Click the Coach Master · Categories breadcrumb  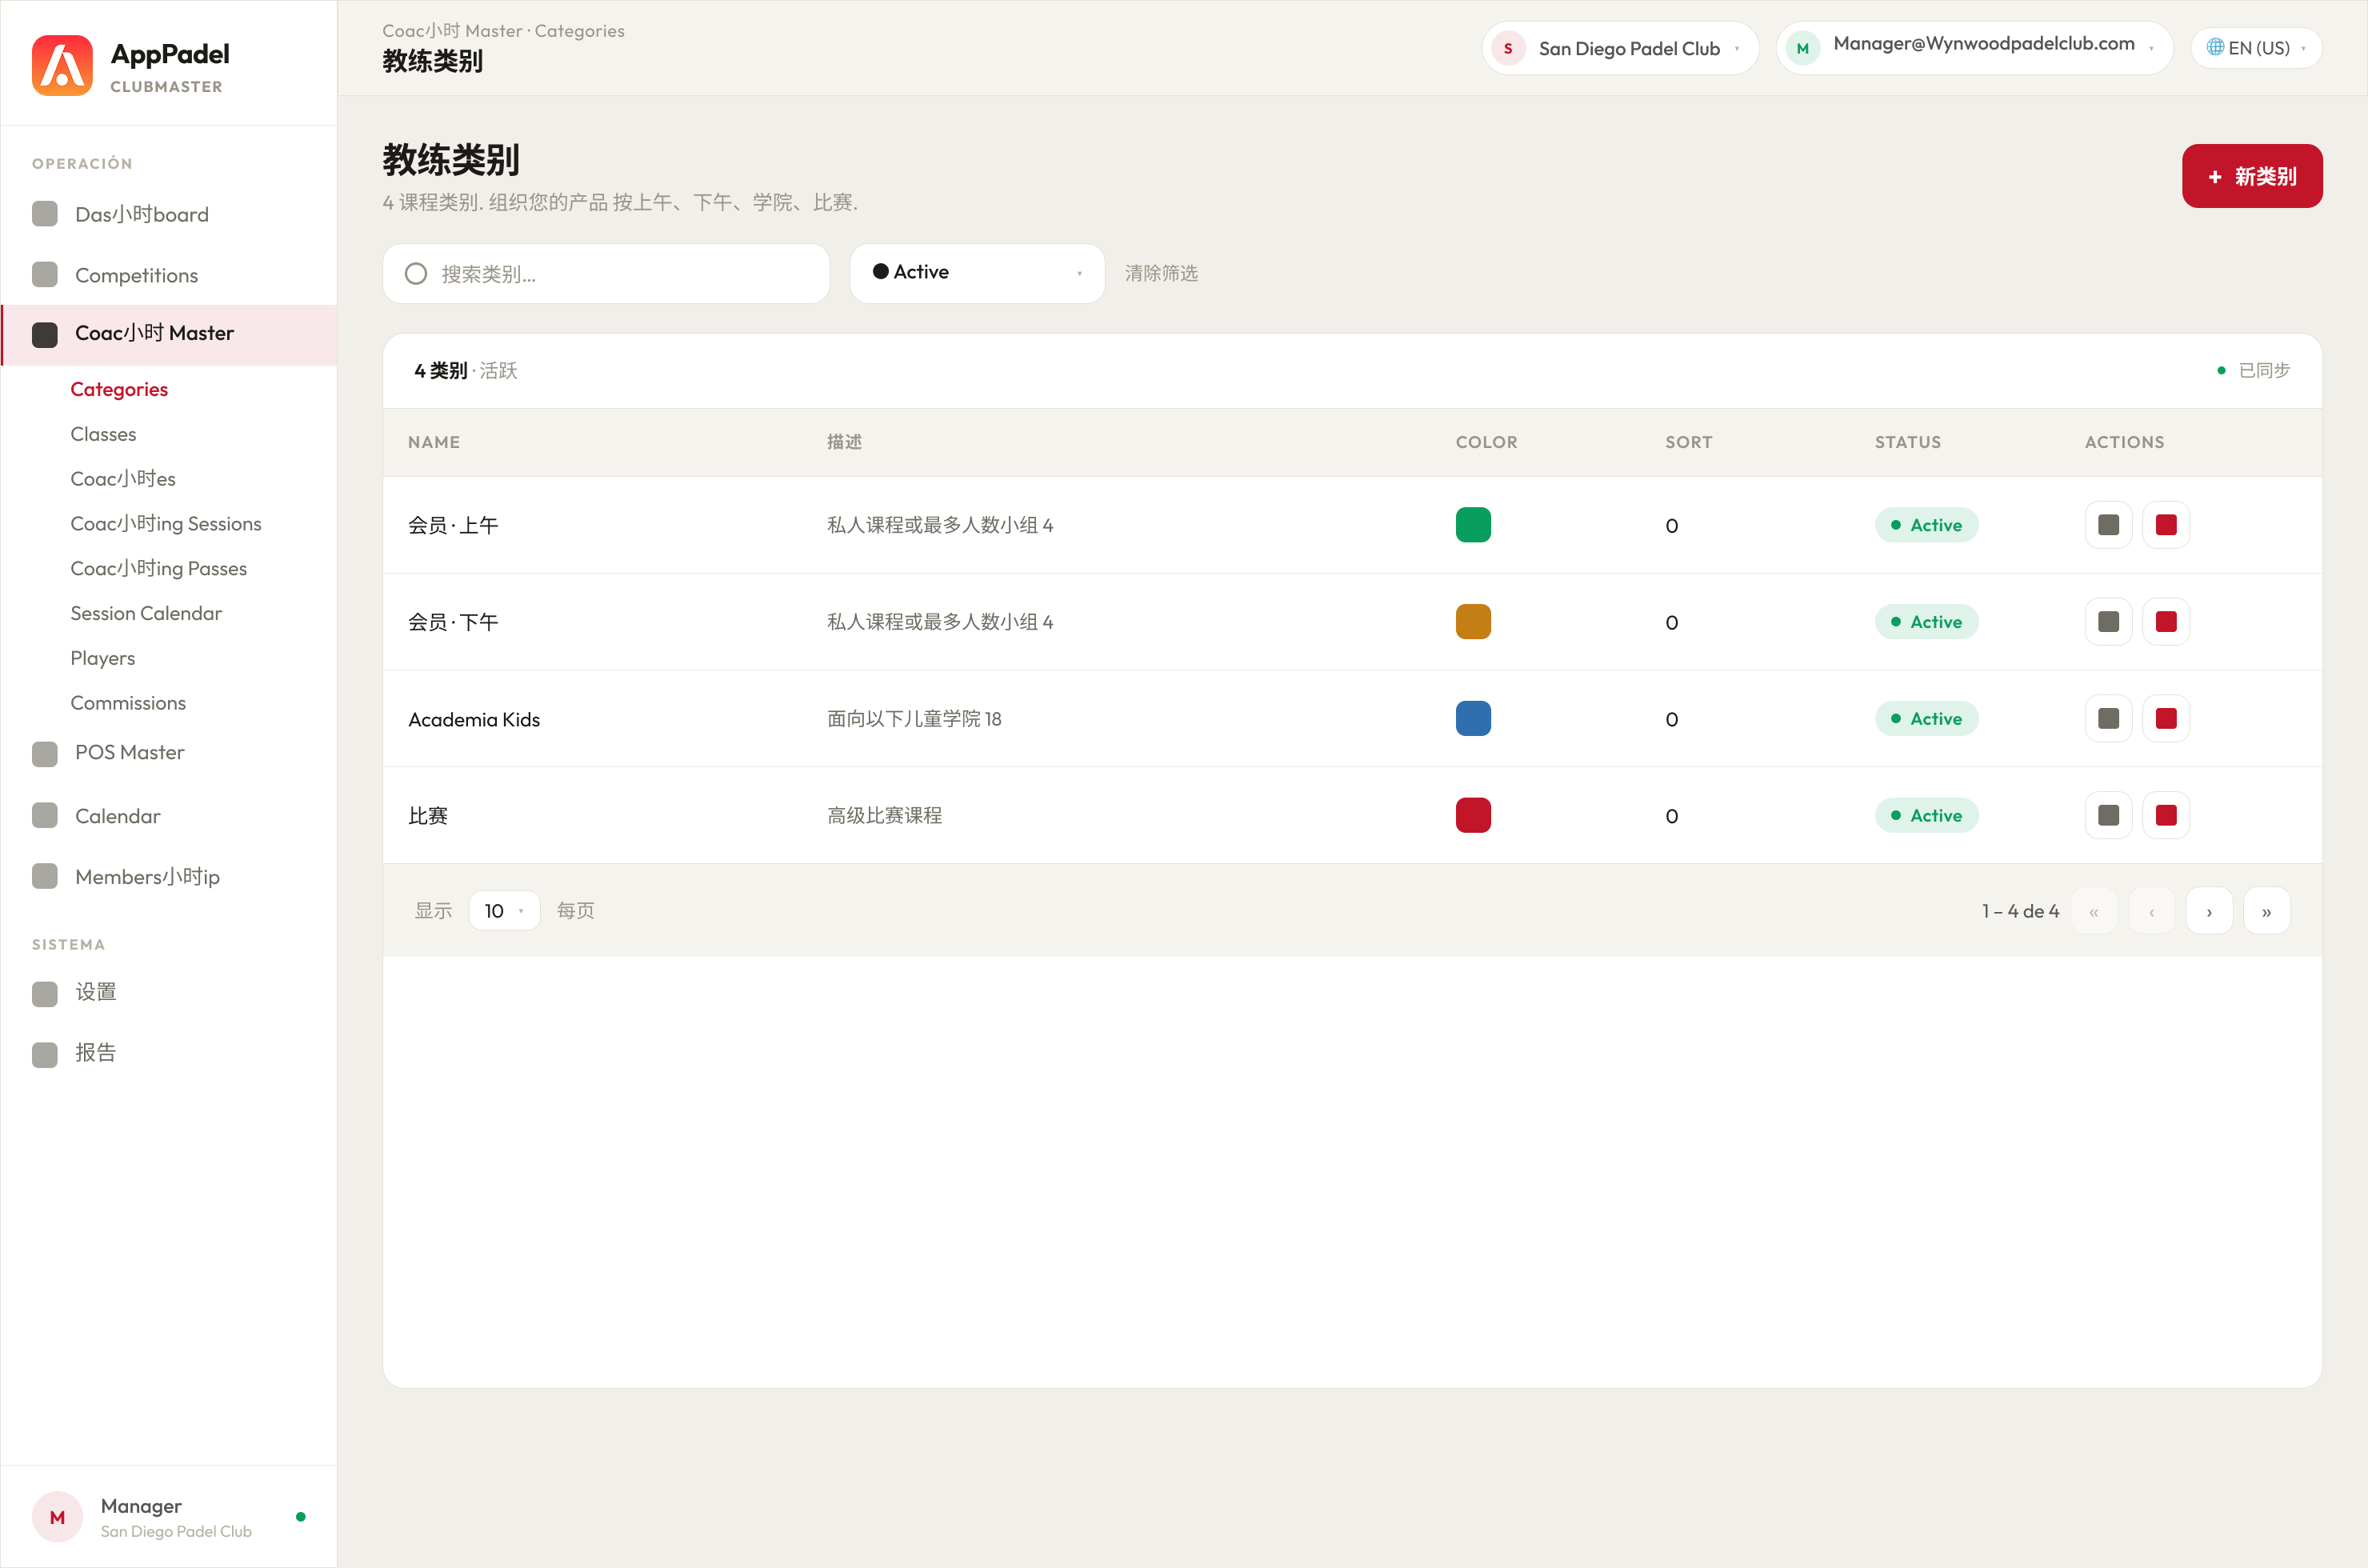pos(503,31)
